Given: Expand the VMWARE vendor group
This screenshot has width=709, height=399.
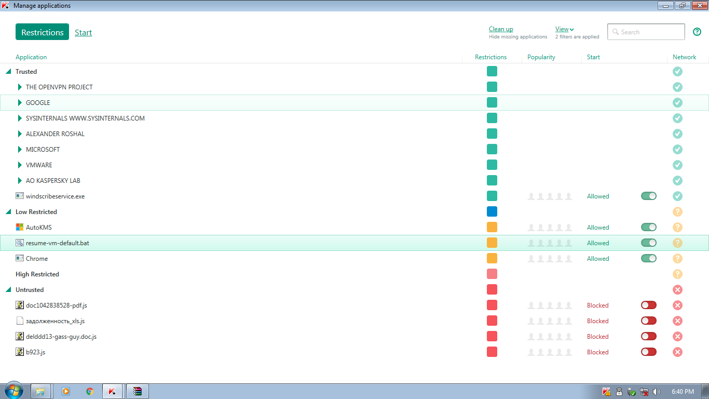Looking at the screenshot, I should pyautogui.click(x=20, y=165).
